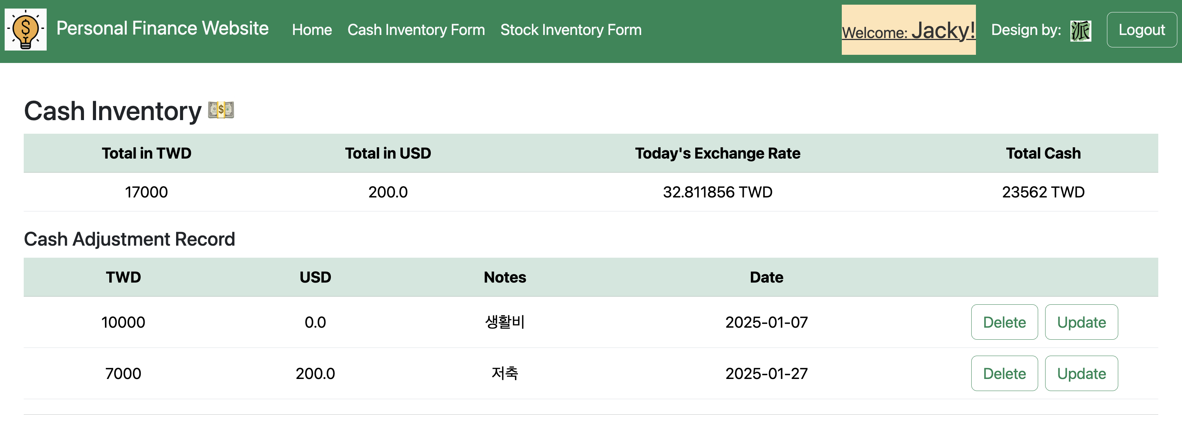Image resolution: width=1182 pixels, height=426 pixels.
Task: Click the Design by: label
Action: pyautogui.click(x=1026, y=30)
